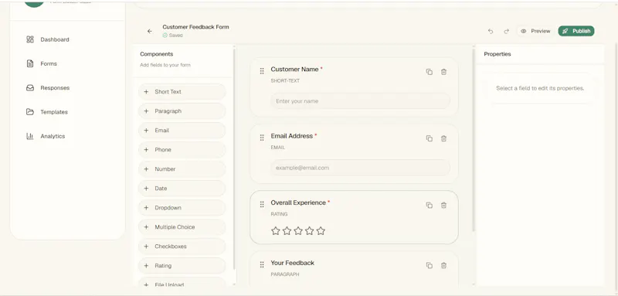Click the Customer Feedback Form title
This screenshot has height=296, width=618.
click(195, 27)
